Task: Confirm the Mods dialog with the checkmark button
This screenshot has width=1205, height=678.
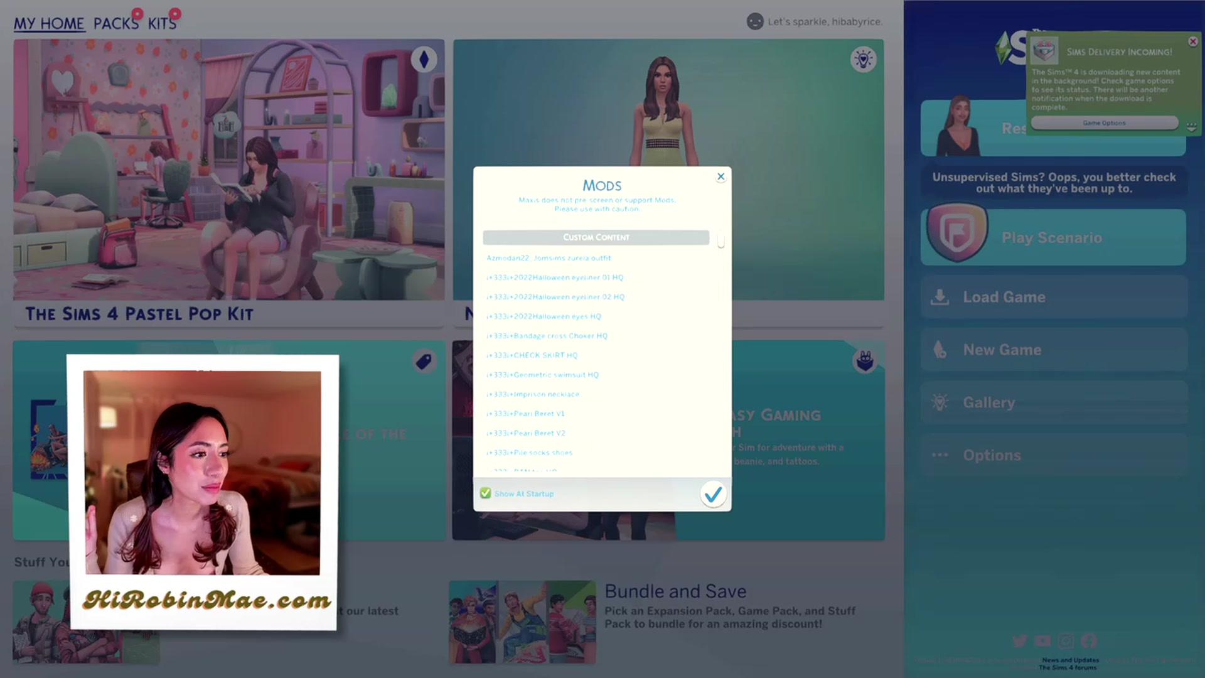Action: 713,494
